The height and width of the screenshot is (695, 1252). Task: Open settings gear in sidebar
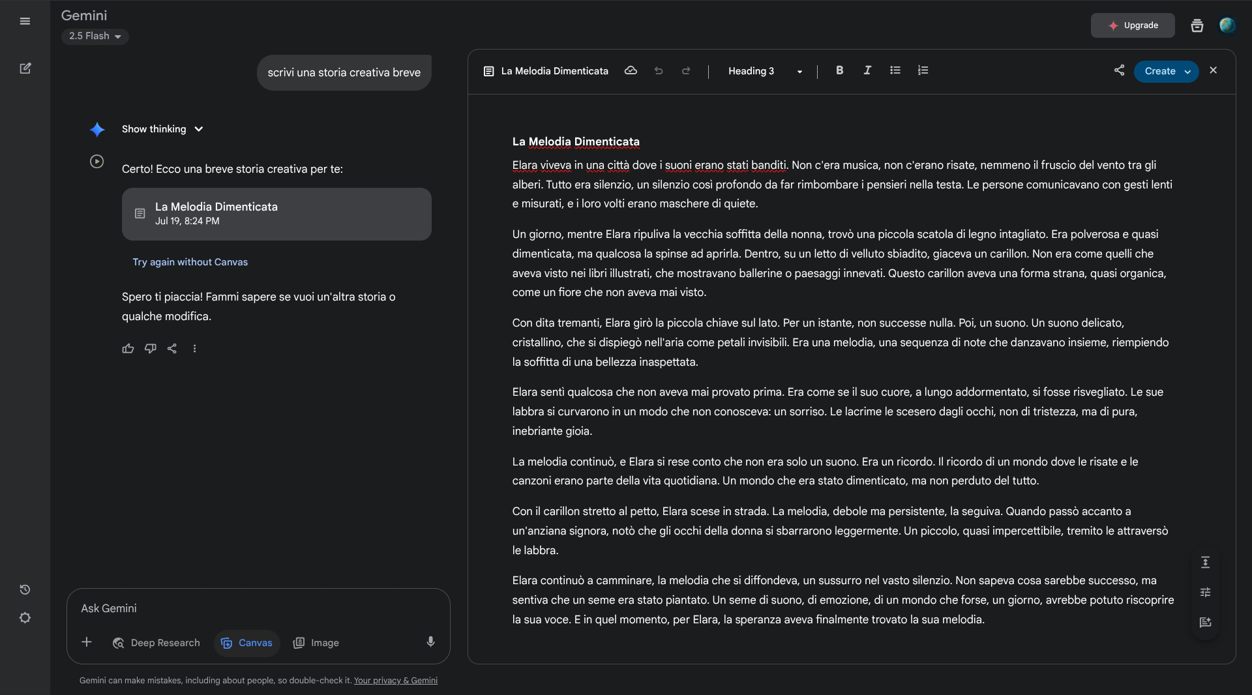[x=25, y=618]
